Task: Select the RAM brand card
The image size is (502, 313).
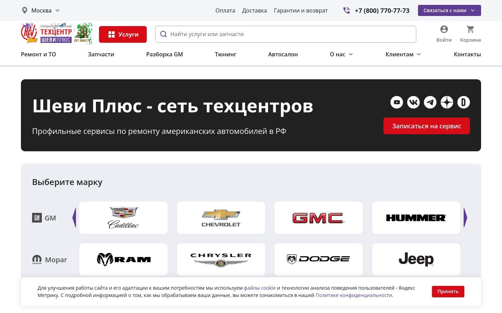Action: [123, 259]
